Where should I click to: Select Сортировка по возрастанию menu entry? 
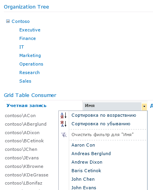[104, 115]
